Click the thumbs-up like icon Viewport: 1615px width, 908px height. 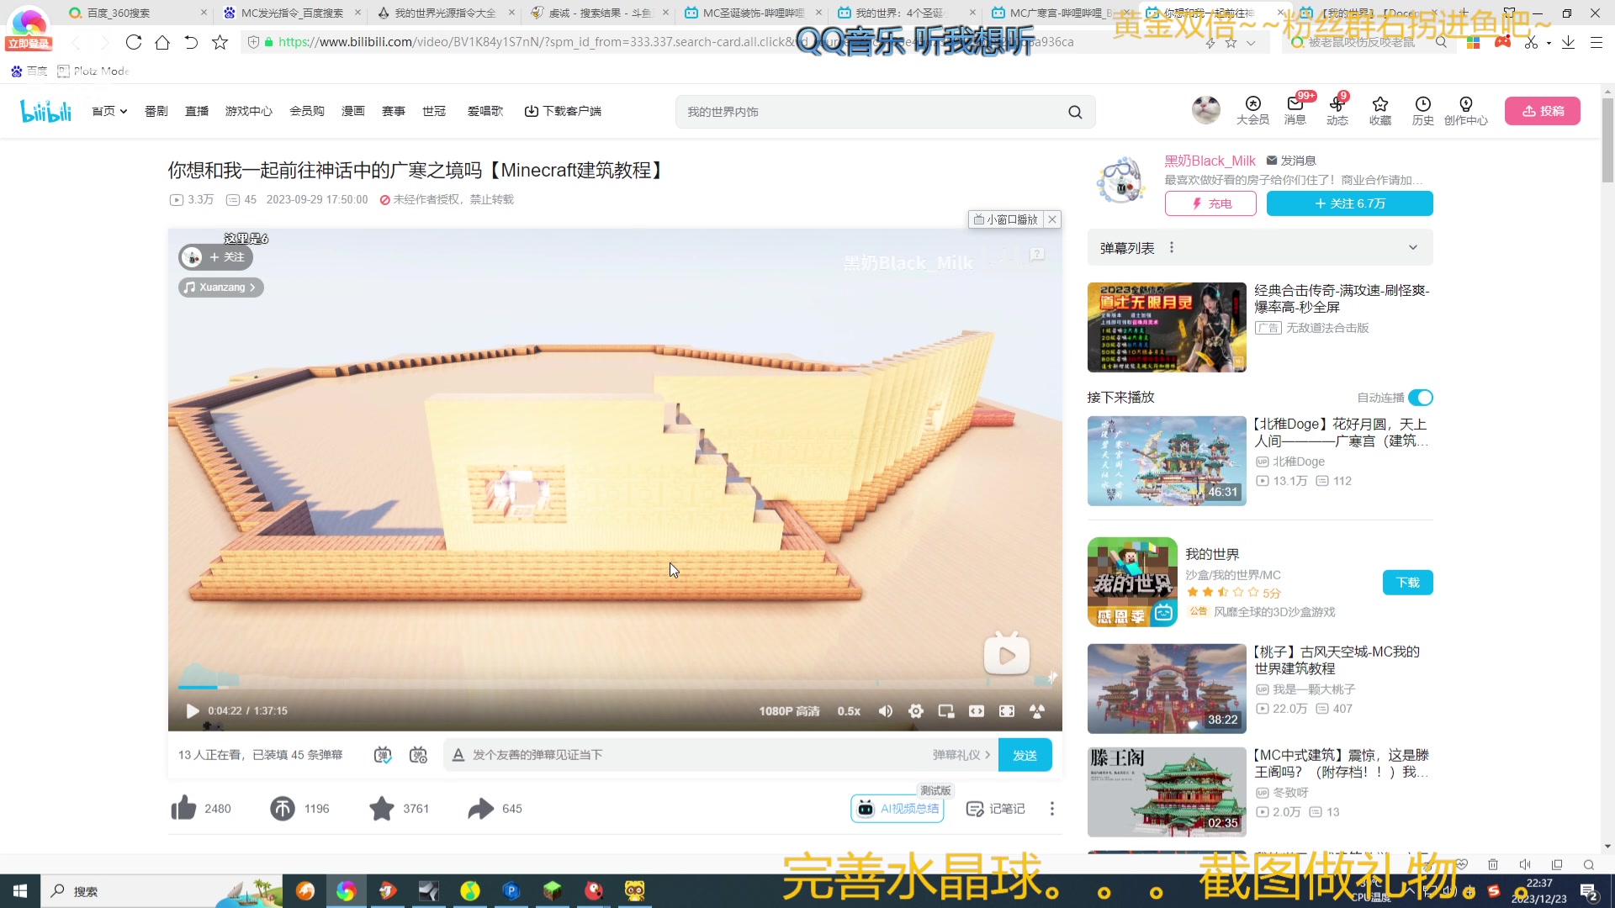183,809
